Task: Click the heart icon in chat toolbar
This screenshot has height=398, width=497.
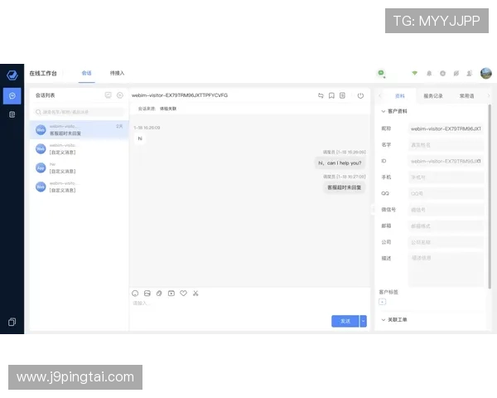Action: 183,293
